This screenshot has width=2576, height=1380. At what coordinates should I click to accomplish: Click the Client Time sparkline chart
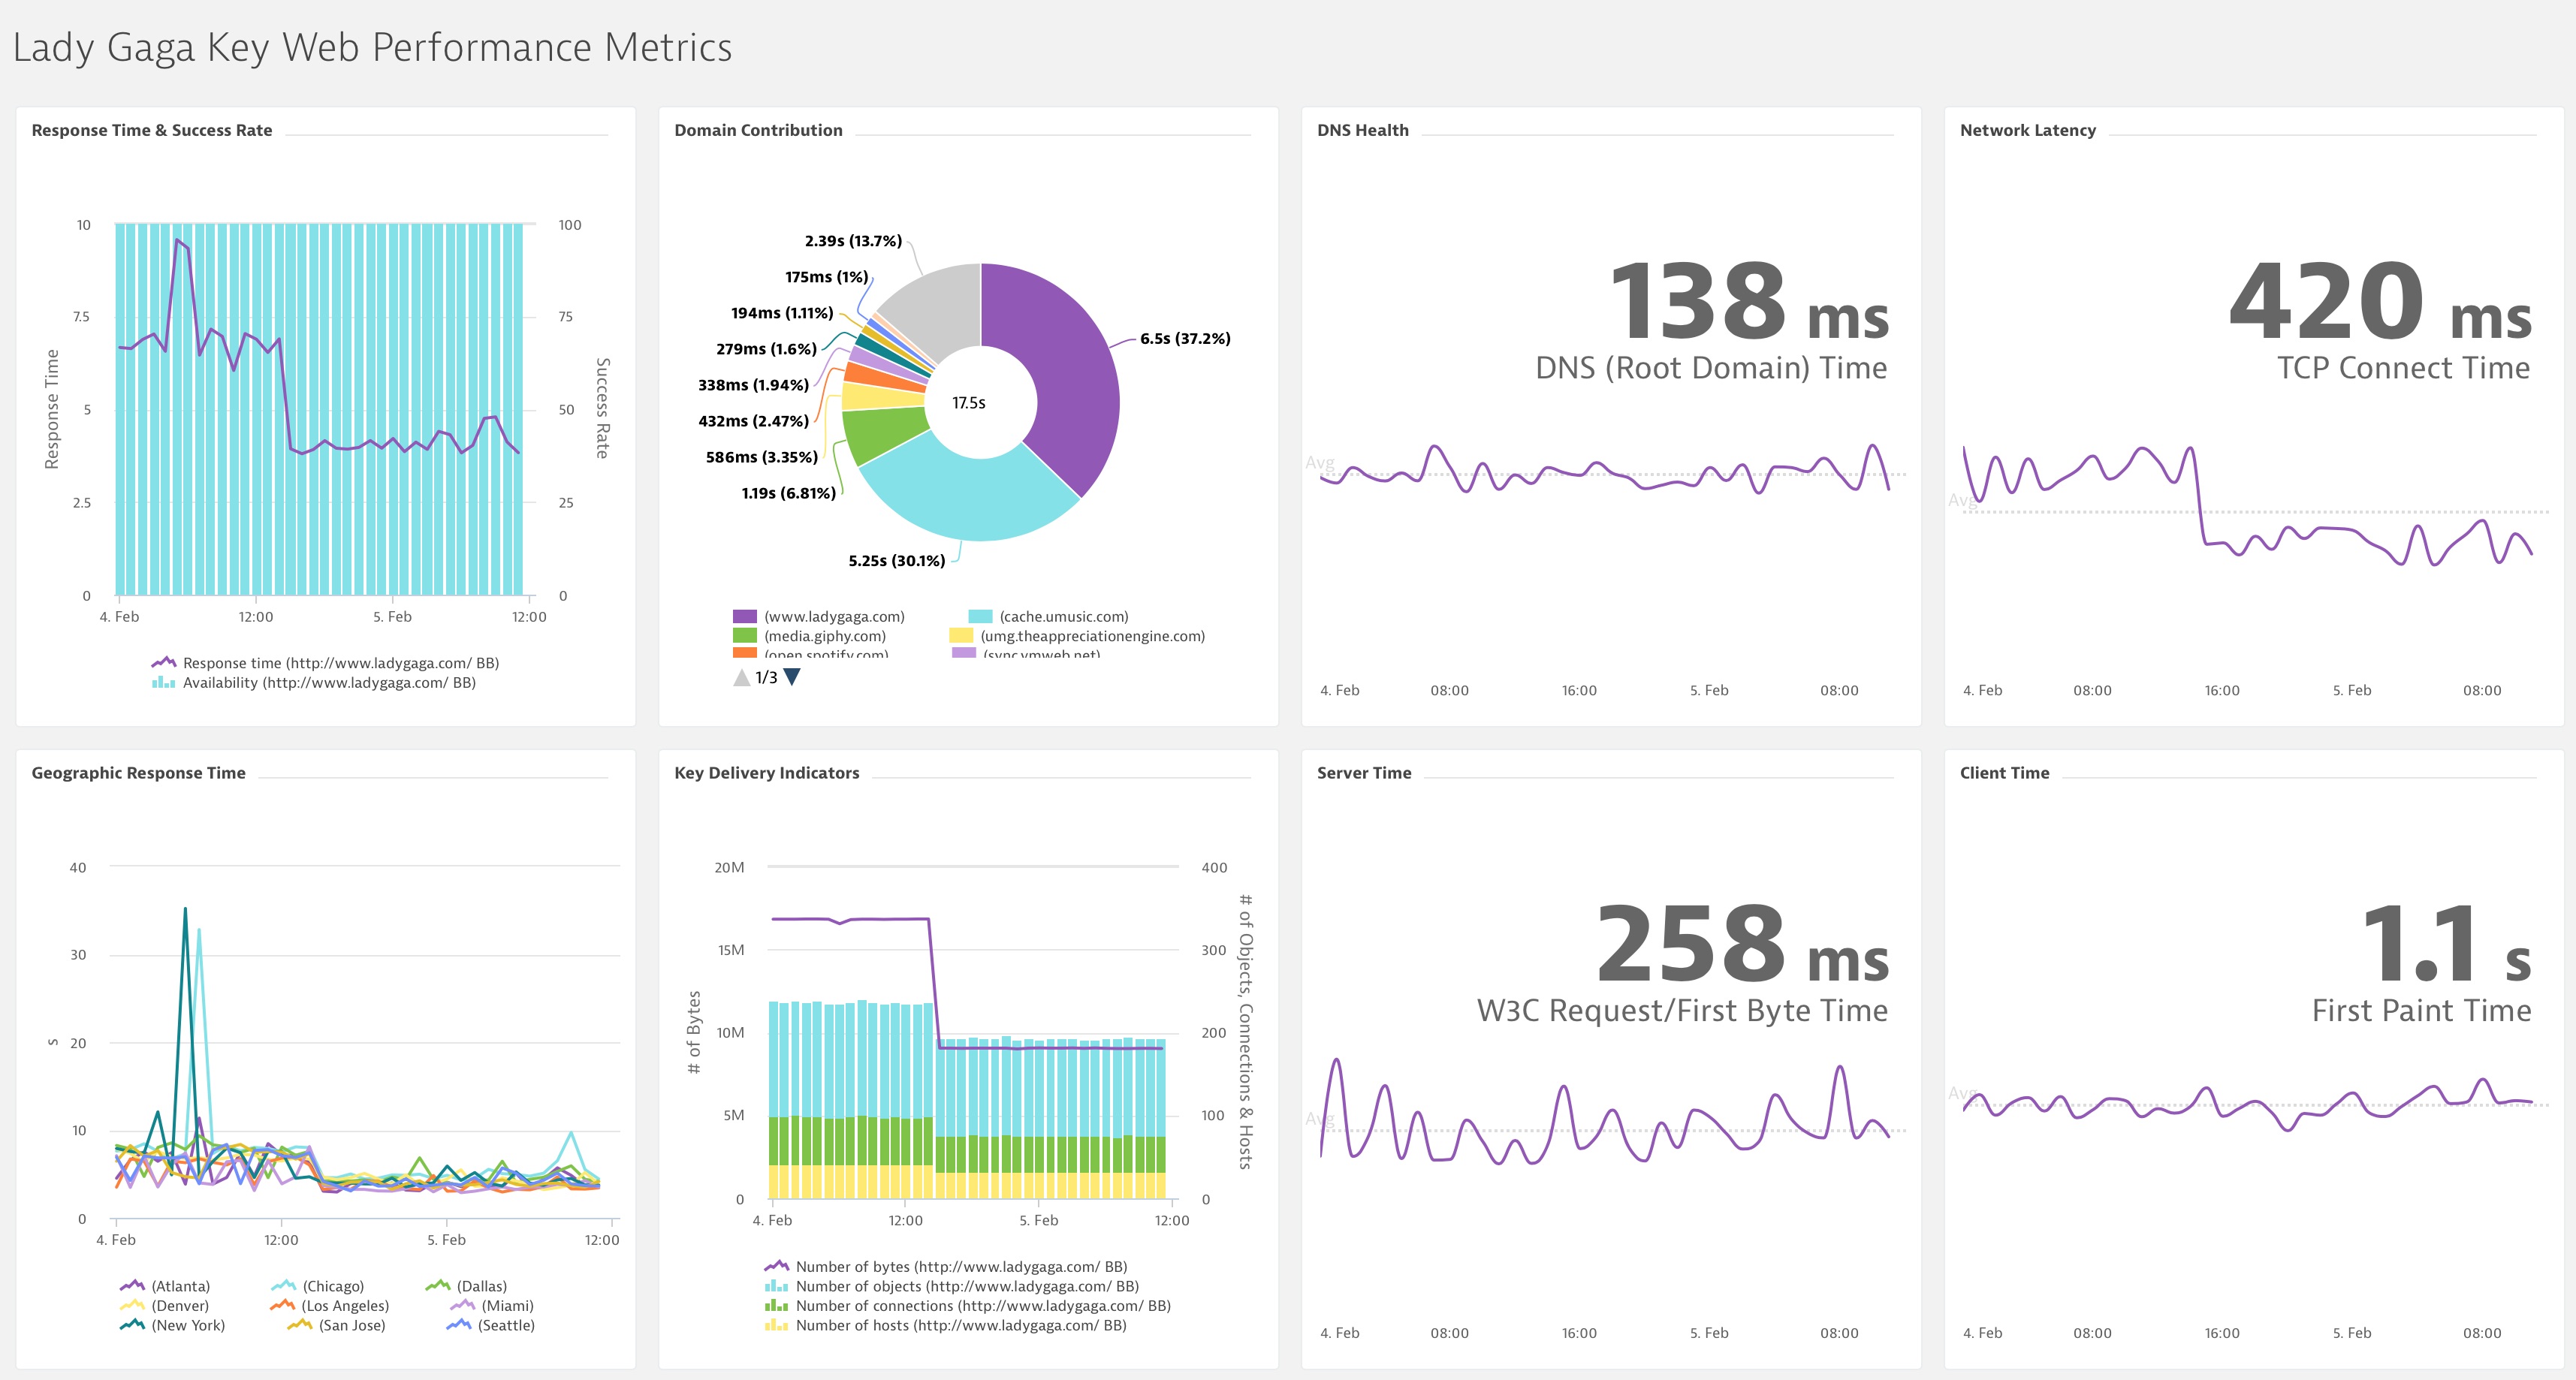click(x=2247, y=1105)
